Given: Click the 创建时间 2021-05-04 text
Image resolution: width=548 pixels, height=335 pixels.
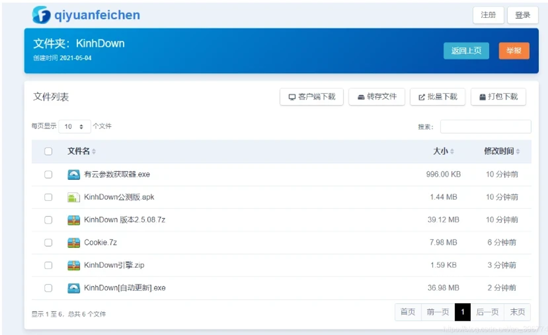Looking at the screenshot, I should coord(62,58).
